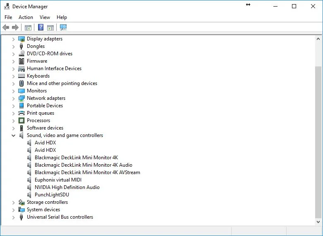Screen dimensions: 323x236
Task: Click the Device Manager title bar icon
Action: tap(7, 6)
